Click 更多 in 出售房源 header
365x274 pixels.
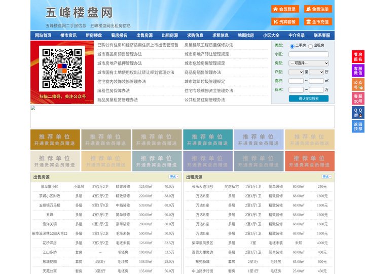pos(174,177)
